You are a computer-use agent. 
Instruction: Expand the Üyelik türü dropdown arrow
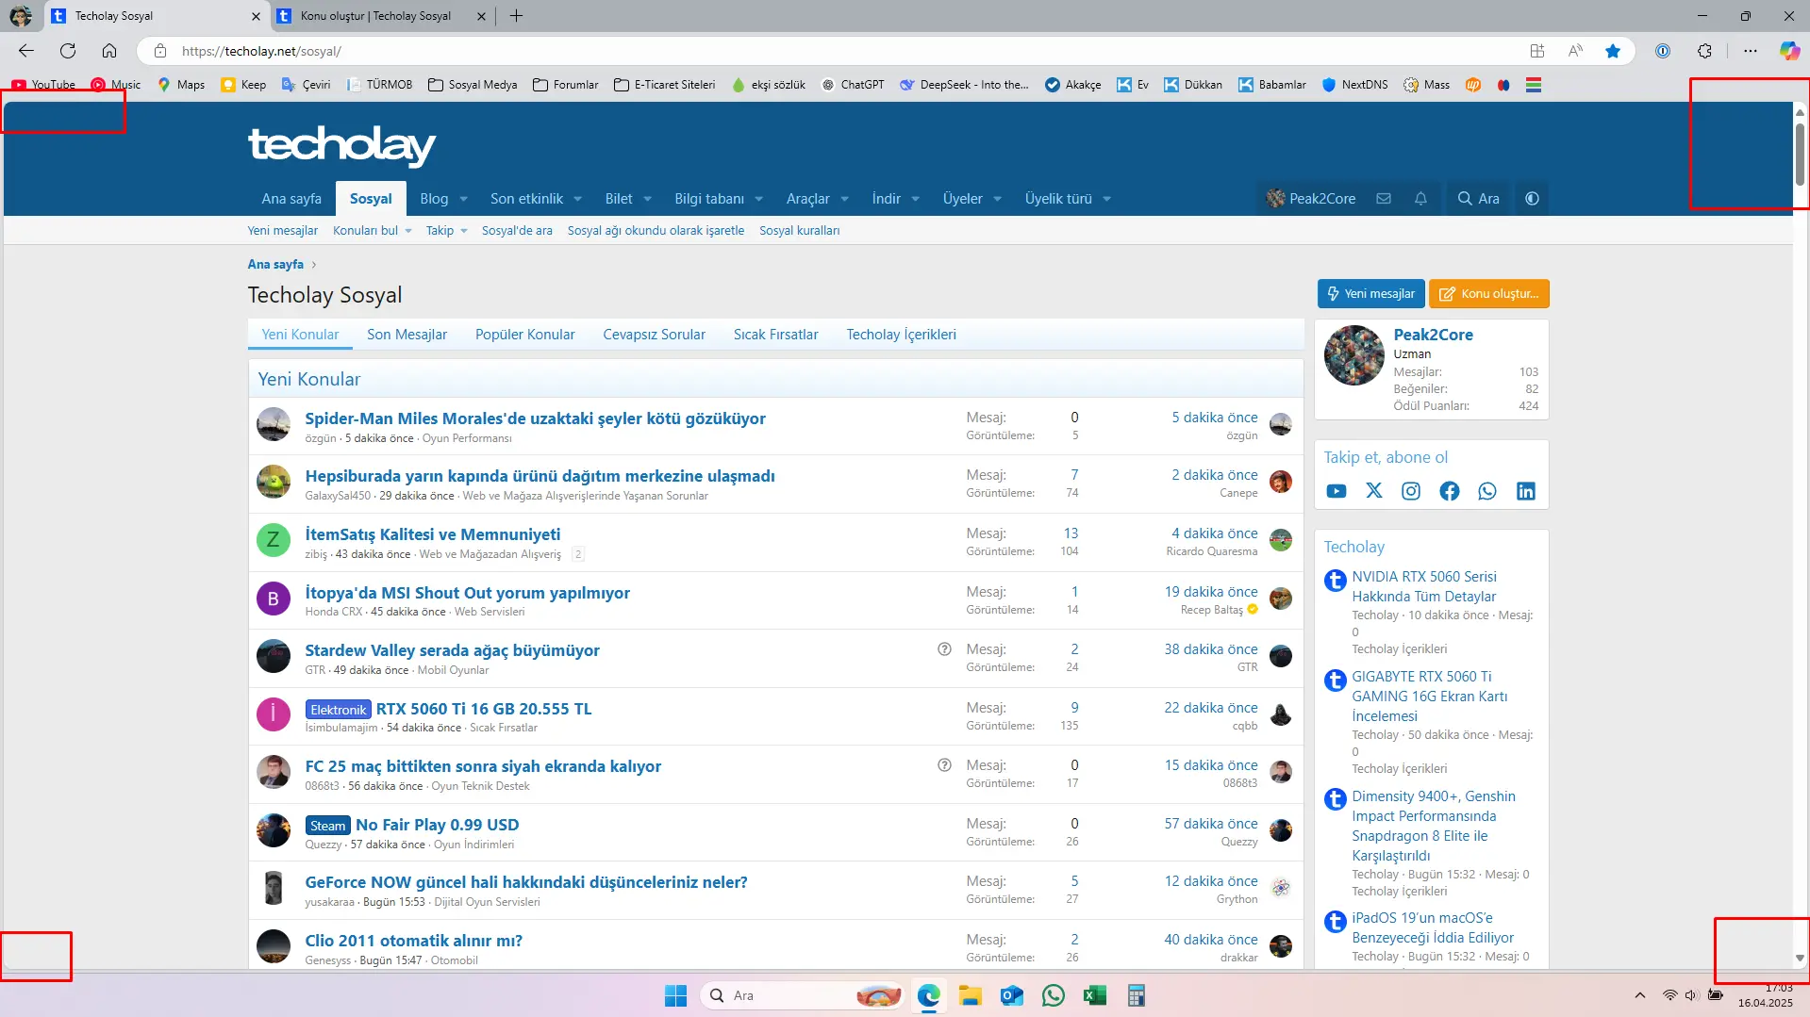pyautogui.click(x=1107, y=199)
